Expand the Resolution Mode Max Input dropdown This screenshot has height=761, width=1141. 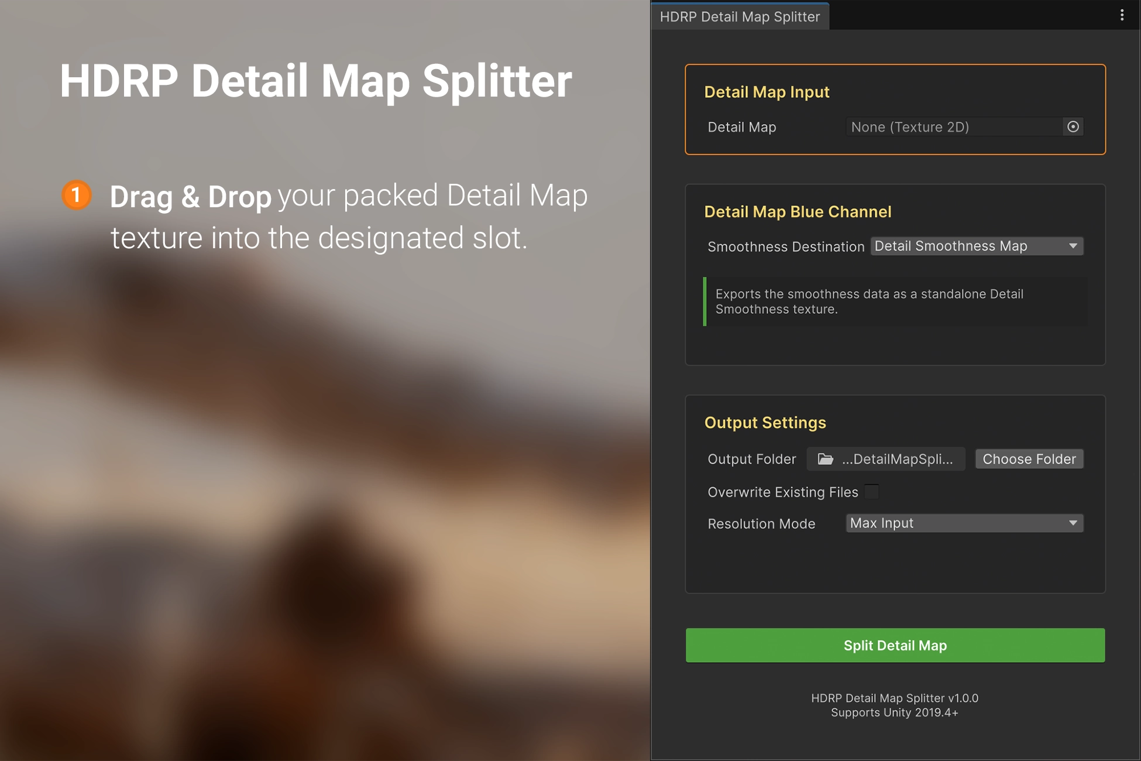tap(964, 523)
